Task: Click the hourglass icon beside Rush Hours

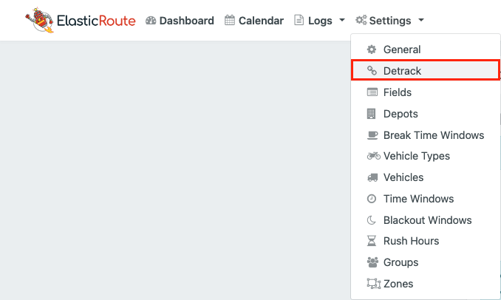Action: click(371, 241)
